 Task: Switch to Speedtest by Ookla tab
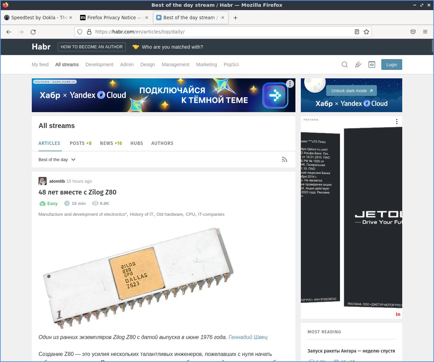point(38,18)
